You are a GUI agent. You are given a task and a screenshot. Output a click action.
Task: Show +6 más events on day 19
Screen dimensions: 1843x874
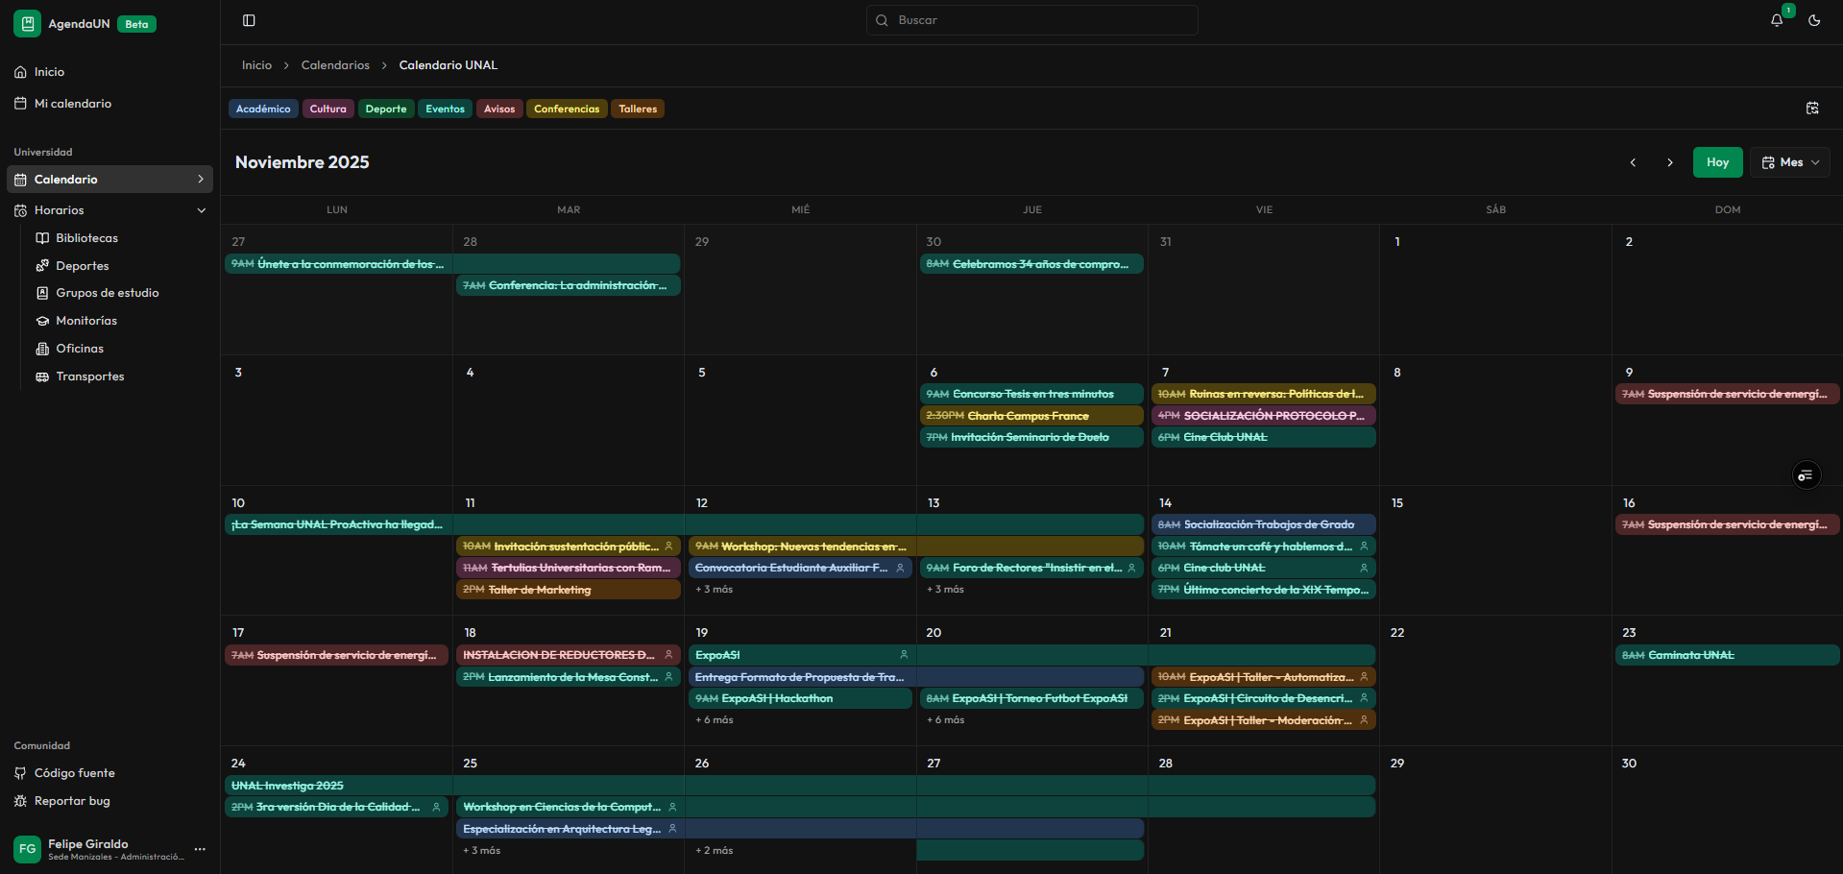[x=714, y=720]
